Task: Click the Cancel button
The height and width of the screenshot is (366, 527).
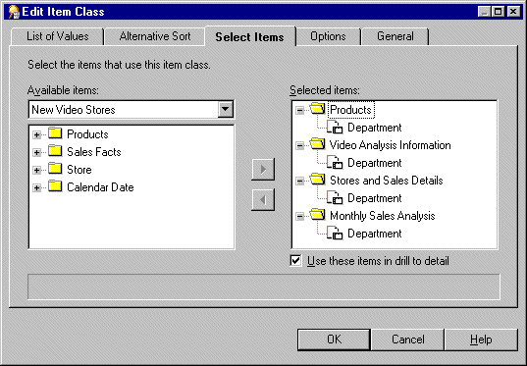Action: click(407, 340)
